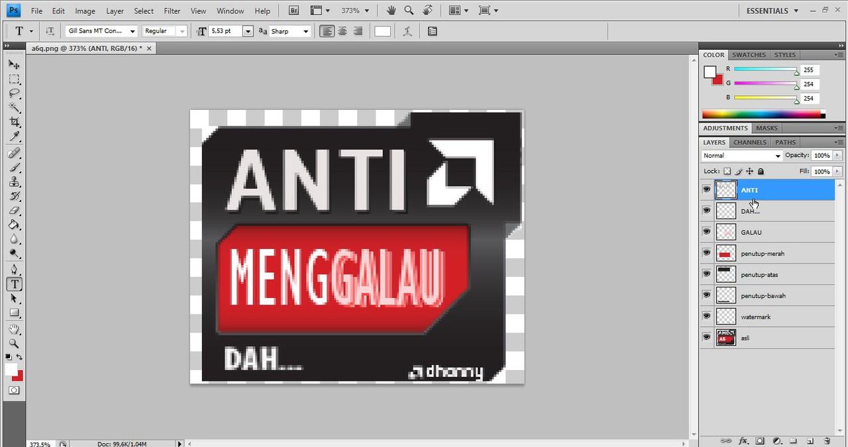
Task: Select the Eyedropper tool
Action: coord(14,136)
